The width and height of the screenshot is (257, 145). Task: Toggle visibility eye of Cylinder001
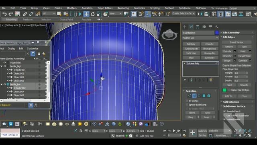pyautogui.click(x=8, y=70)
